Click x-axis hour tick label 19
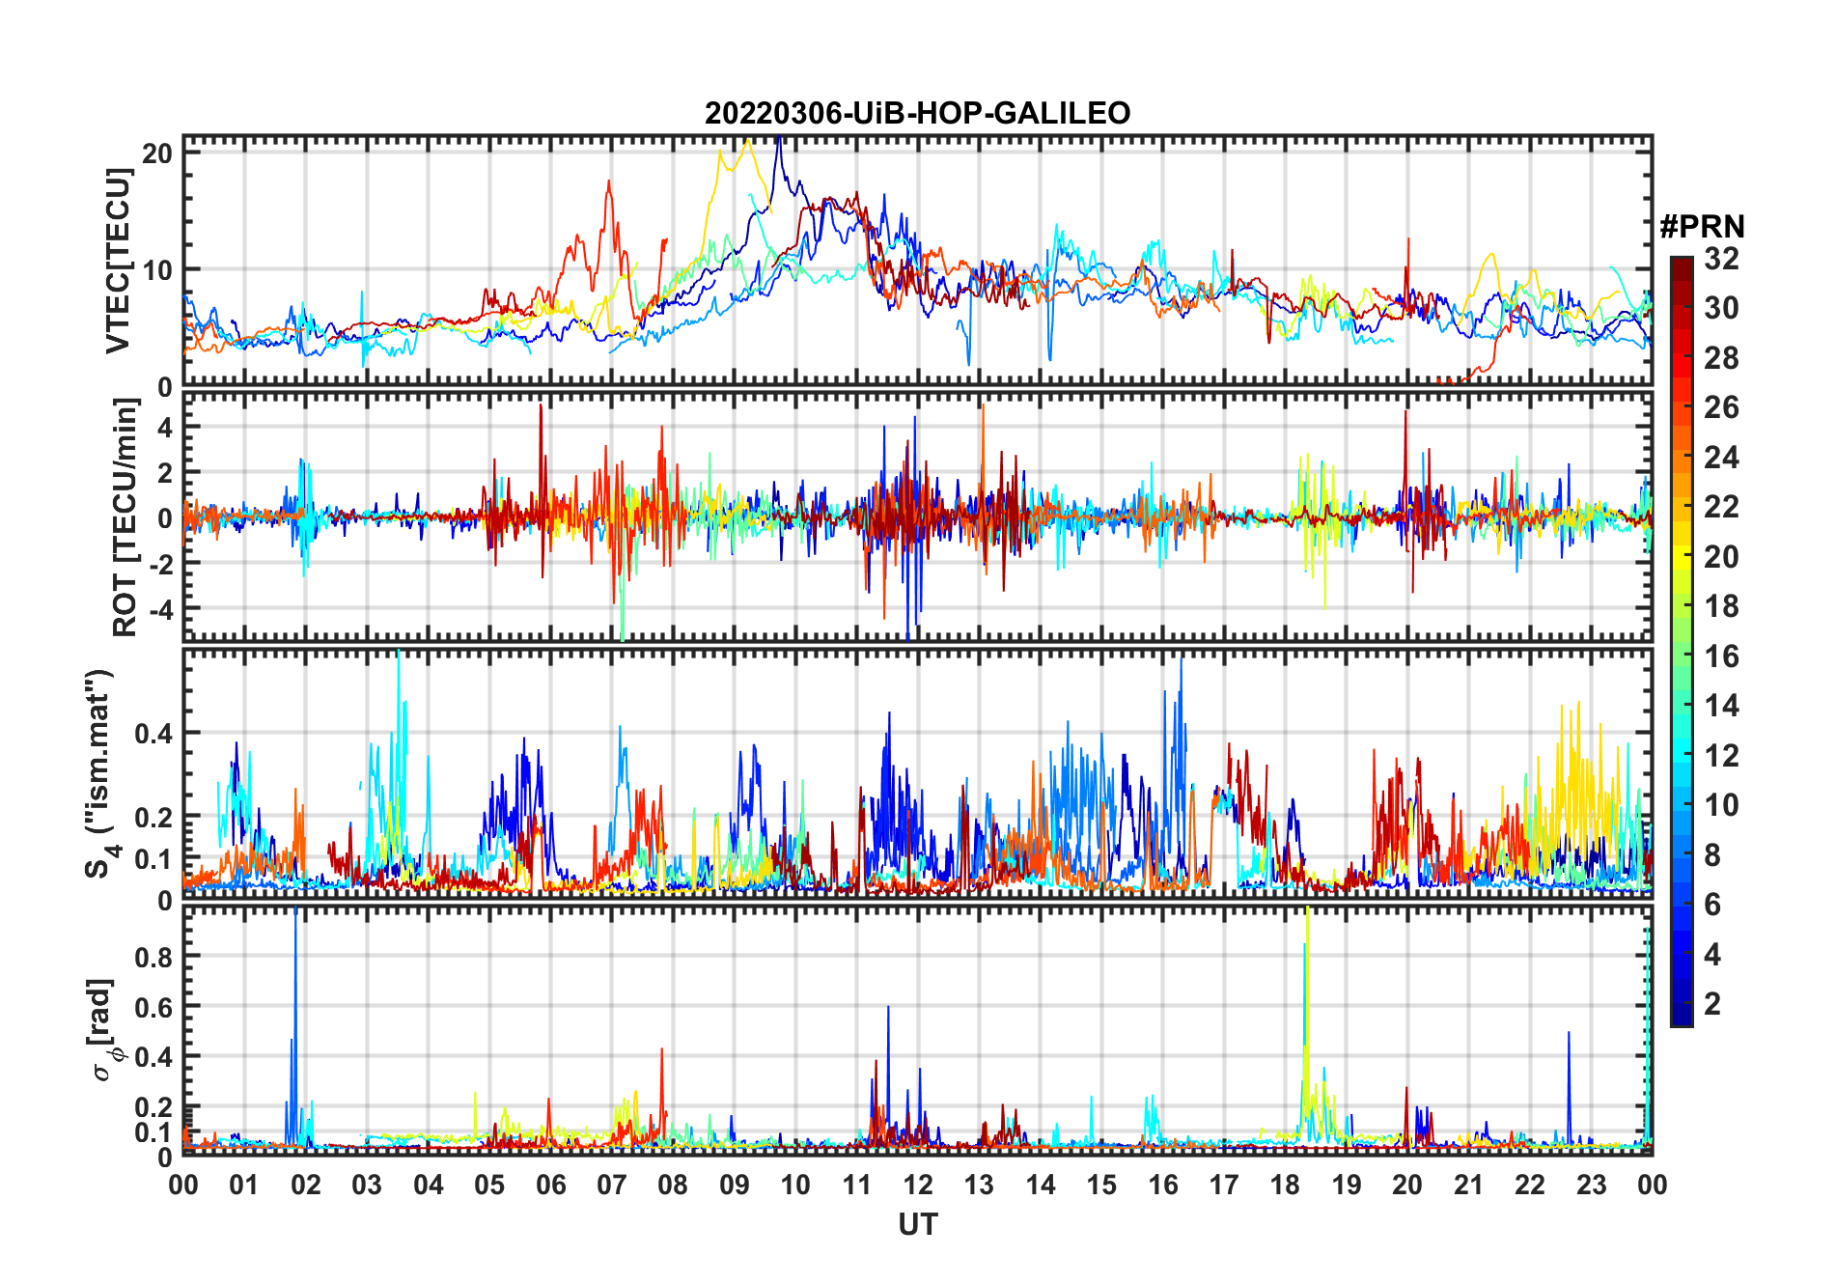 click(x=1347, y=1185)
